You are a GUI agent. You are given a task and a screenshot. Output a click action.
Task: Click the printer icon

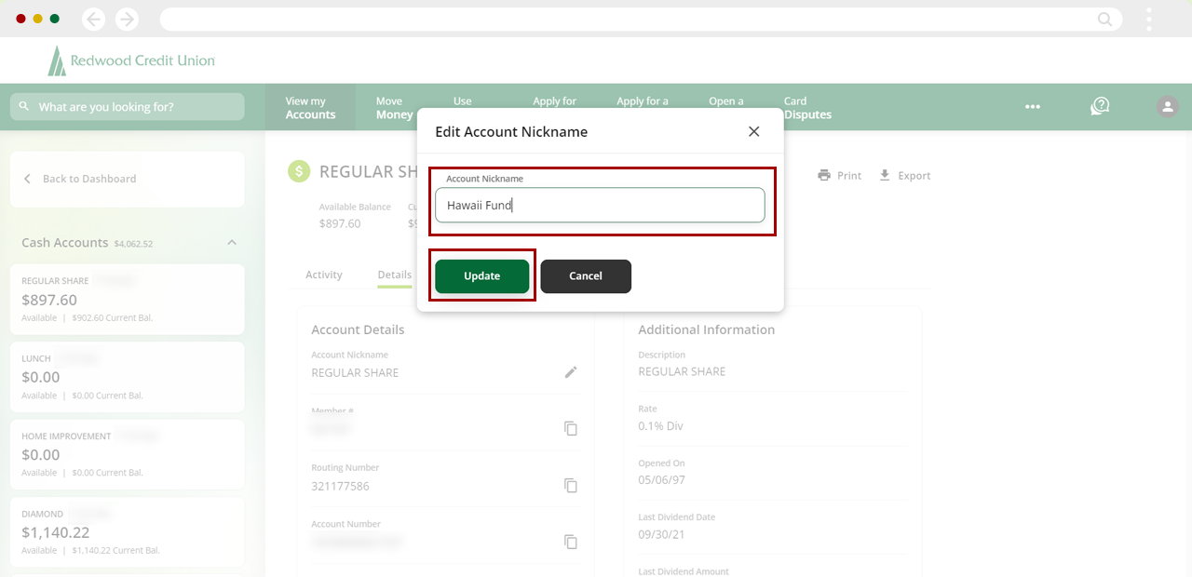point(824,175)
